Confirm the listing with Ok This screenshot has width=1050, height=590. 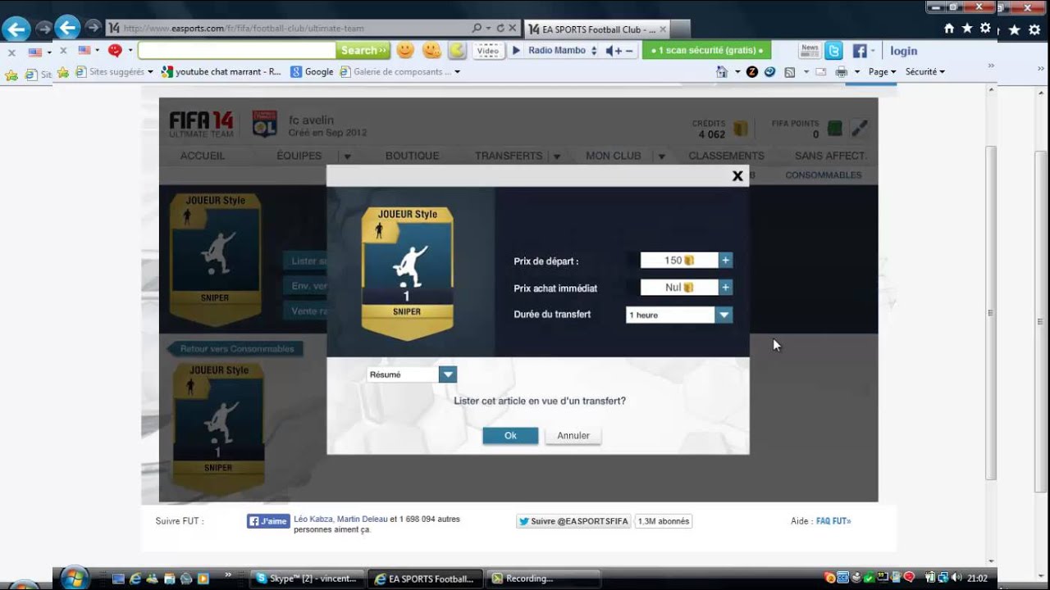(x=510, y=436)
